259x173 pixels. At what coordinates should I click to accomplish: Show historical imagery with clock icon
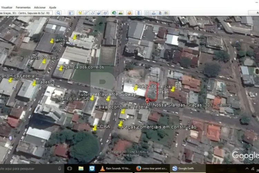coord(114,13)
